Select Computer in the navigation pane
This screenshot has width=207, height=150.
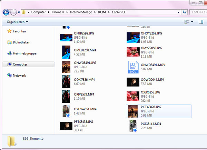29,64
